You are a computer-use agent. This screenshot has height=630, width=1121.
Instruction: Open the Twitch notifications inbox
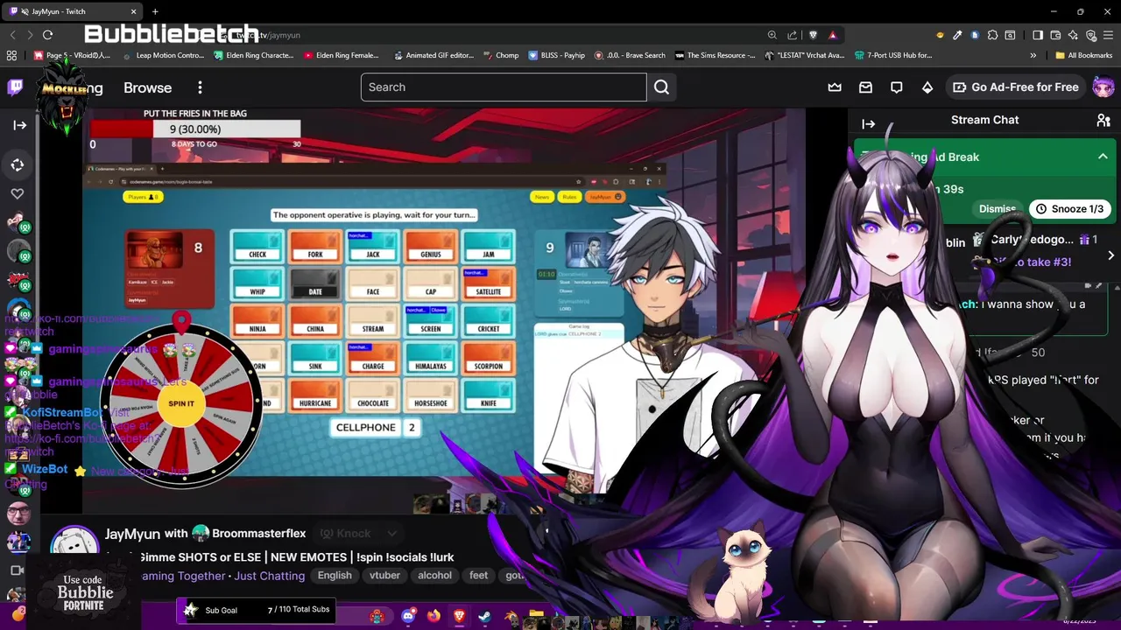tap(865, 87)
